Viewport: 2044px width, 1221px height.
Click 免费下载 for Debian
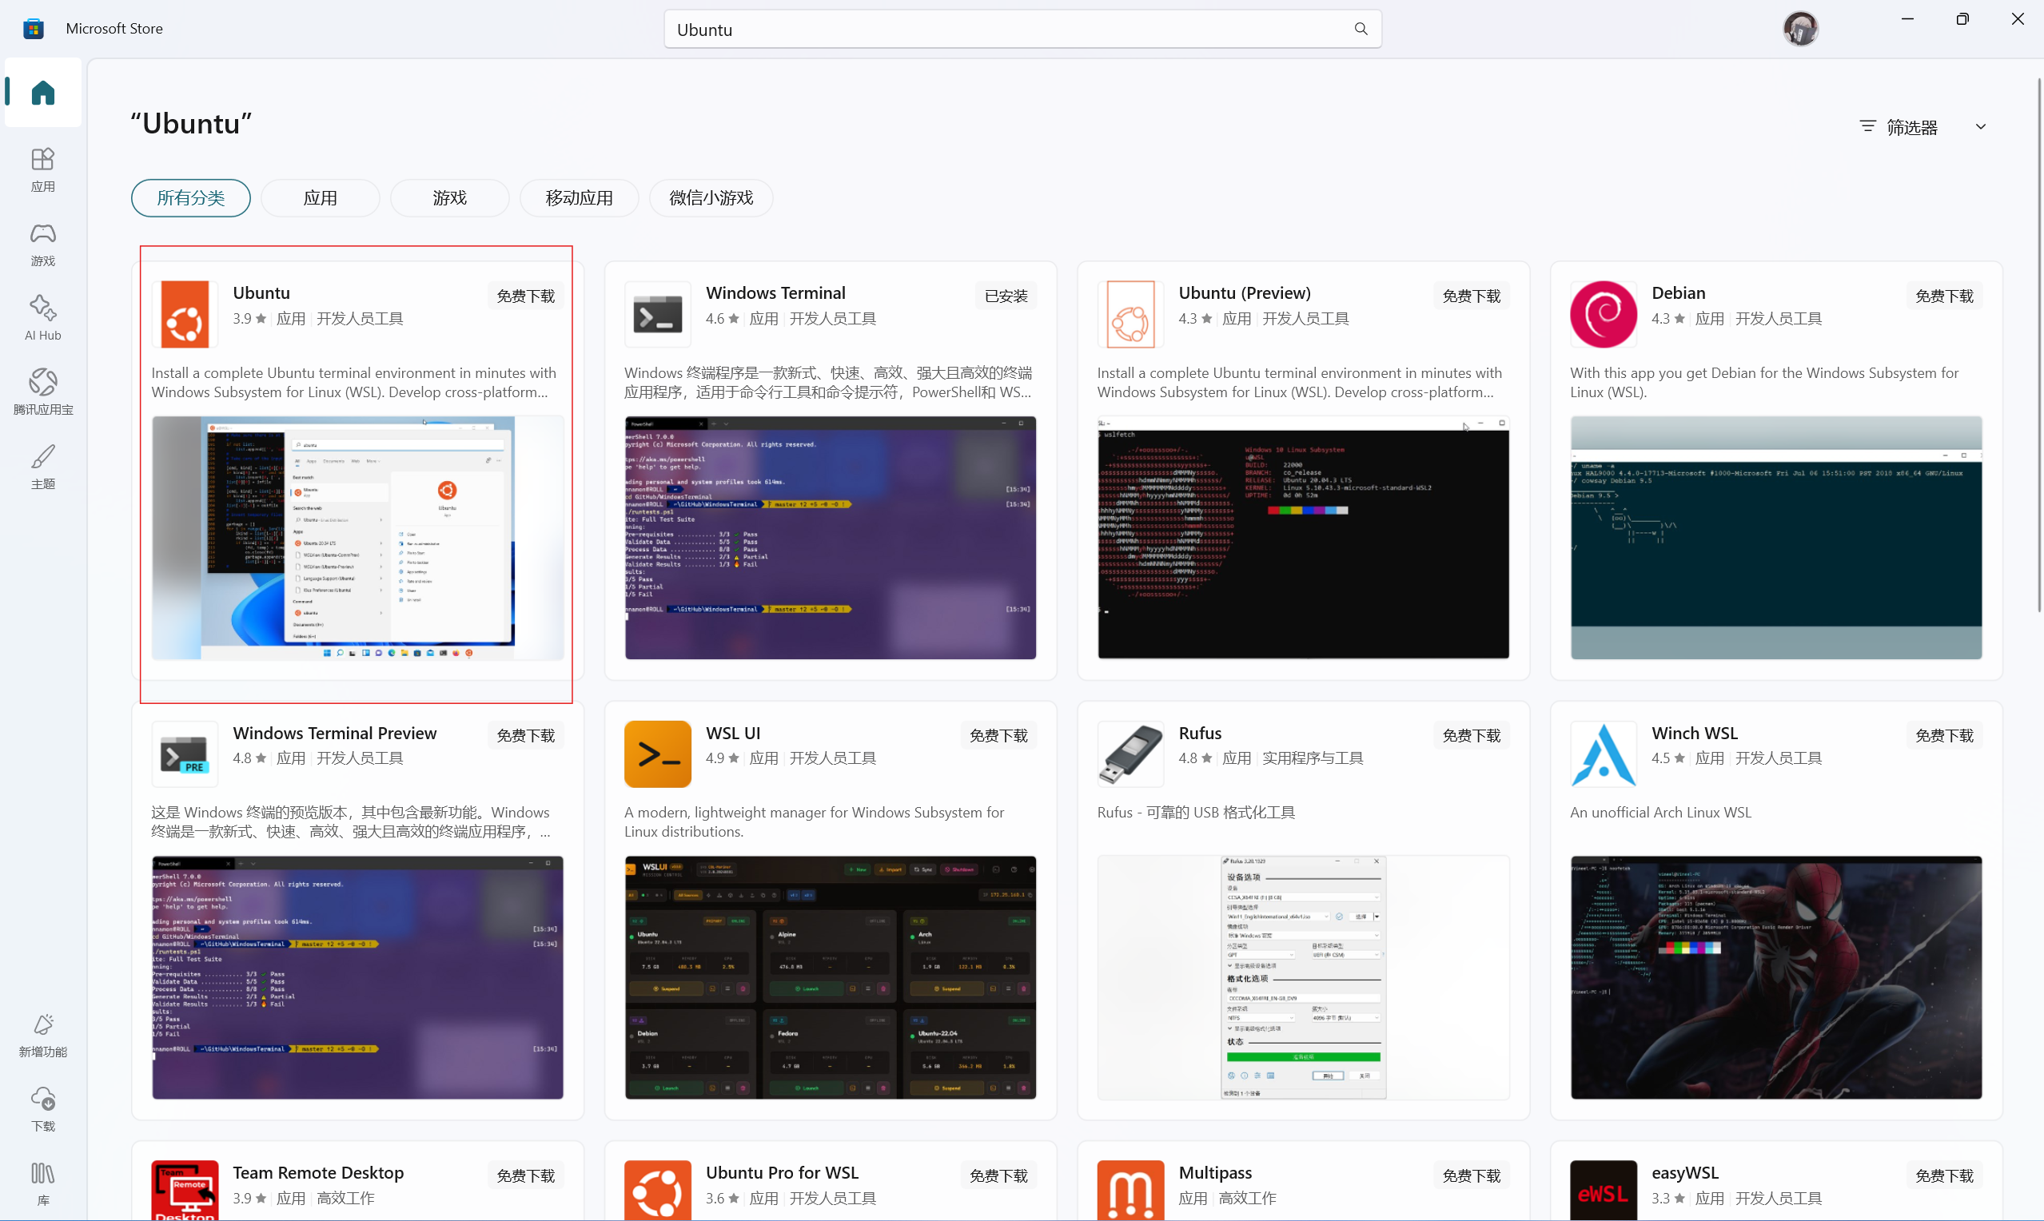[1944, 296]
